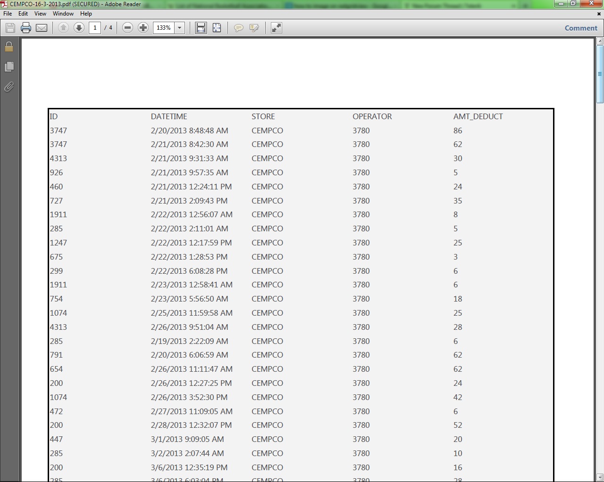604x482 pixels.
Task: Click the ID cell 447
Action: (56, 439)
